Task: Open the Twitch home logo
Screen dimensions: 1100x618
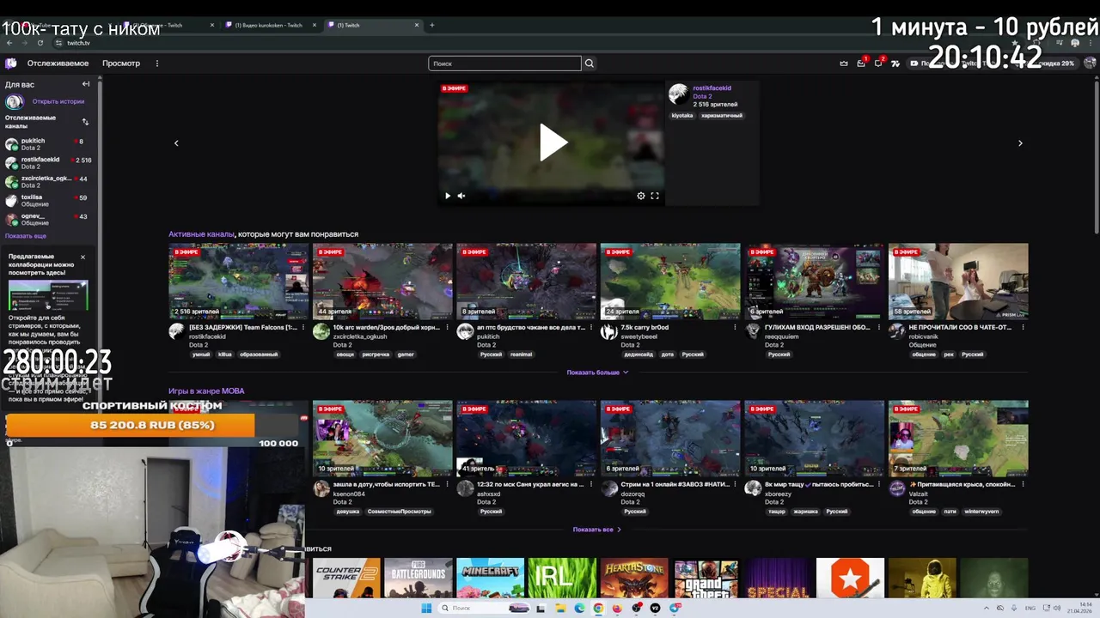Action: click(x=10, y=63)
